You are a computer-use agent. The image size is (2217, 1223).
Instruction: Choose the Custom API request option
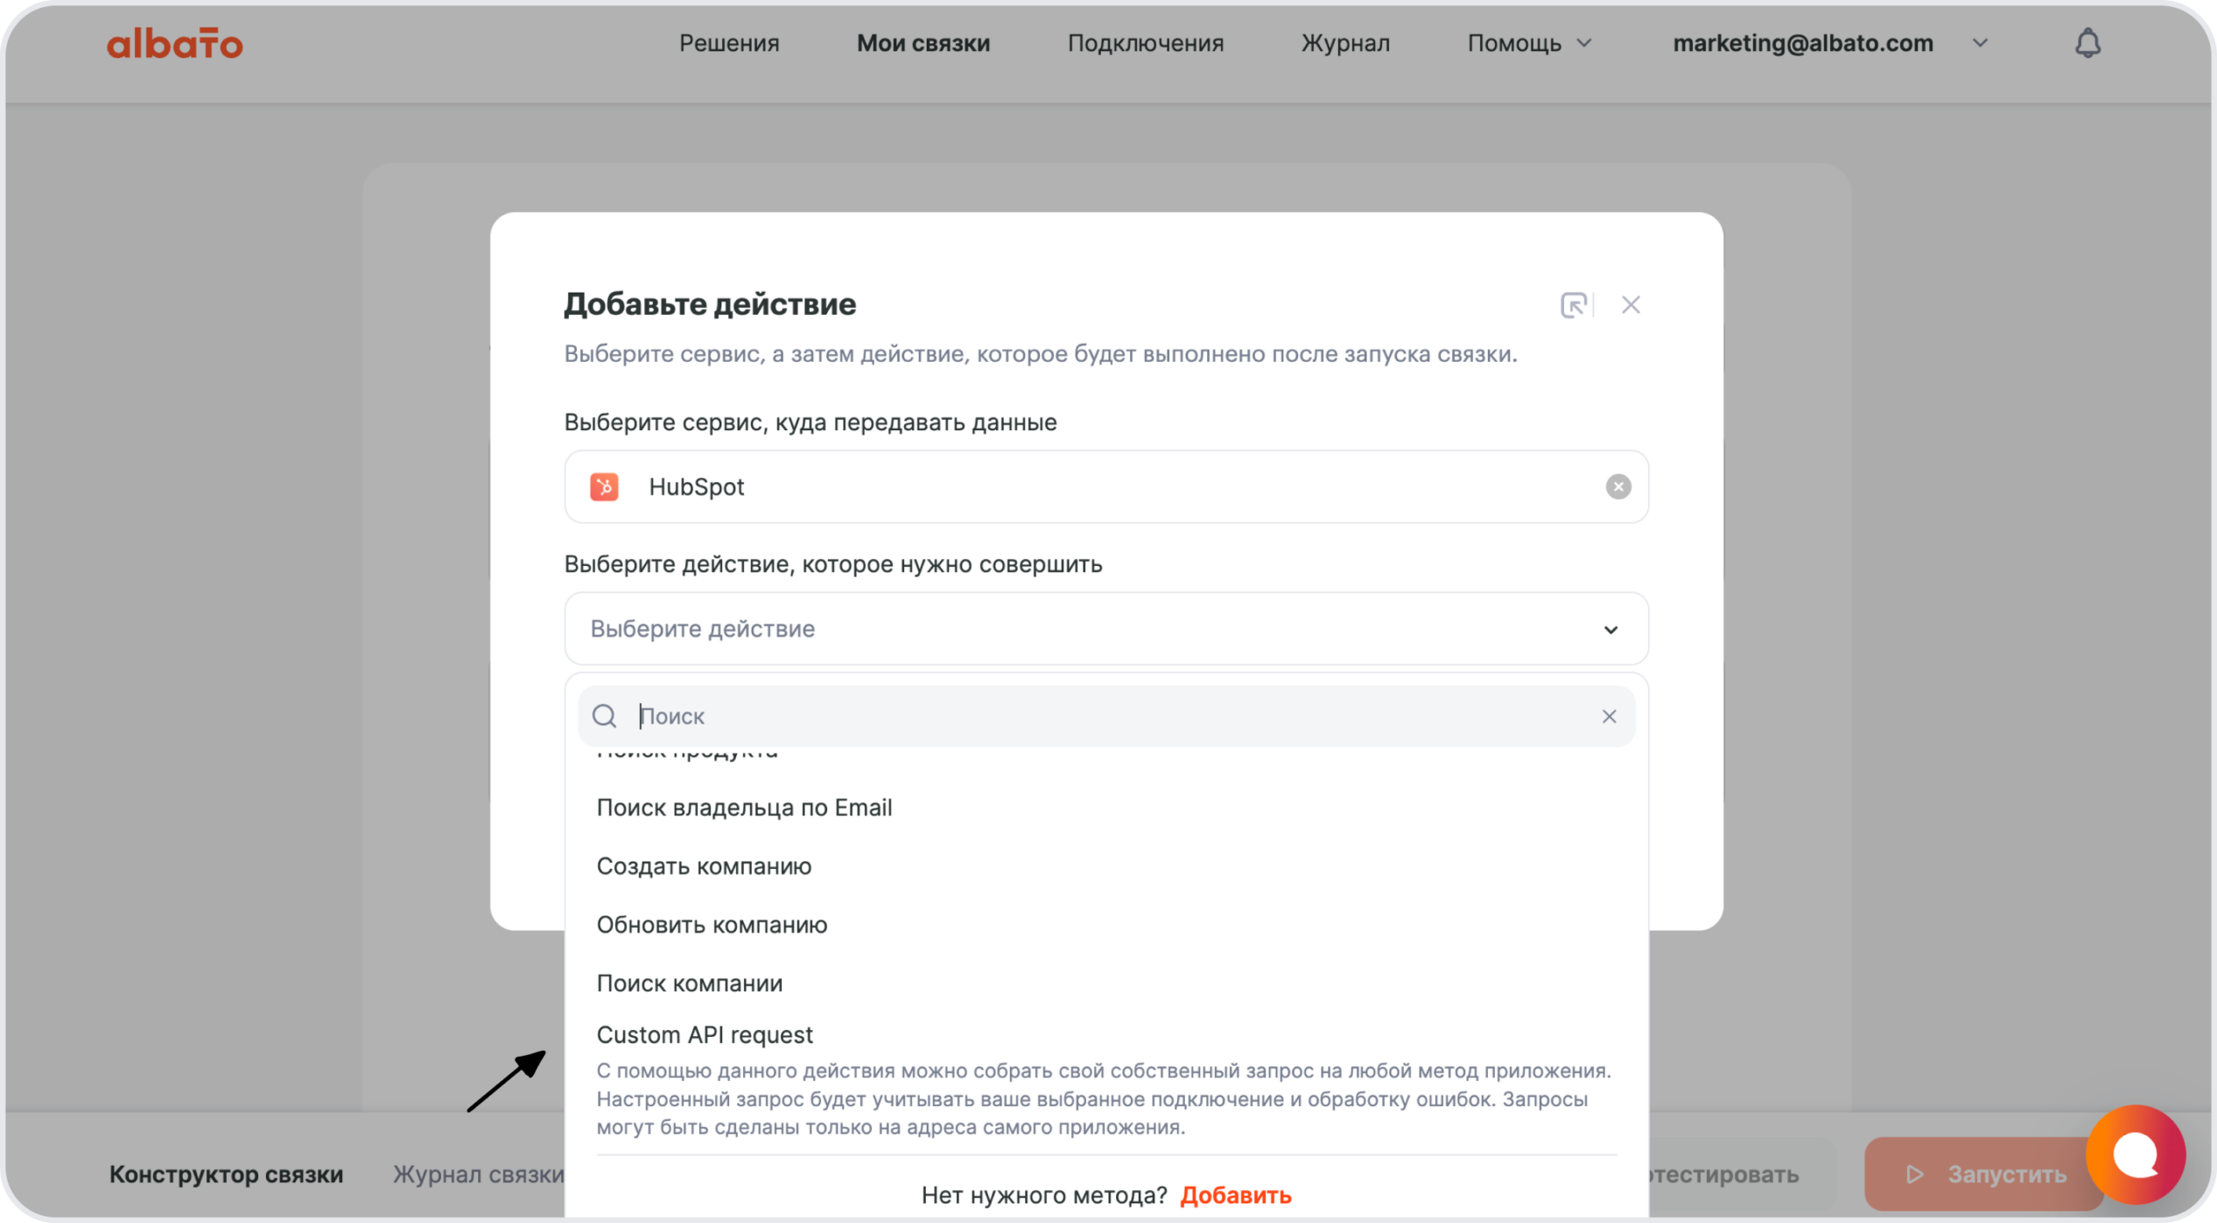704,1035
